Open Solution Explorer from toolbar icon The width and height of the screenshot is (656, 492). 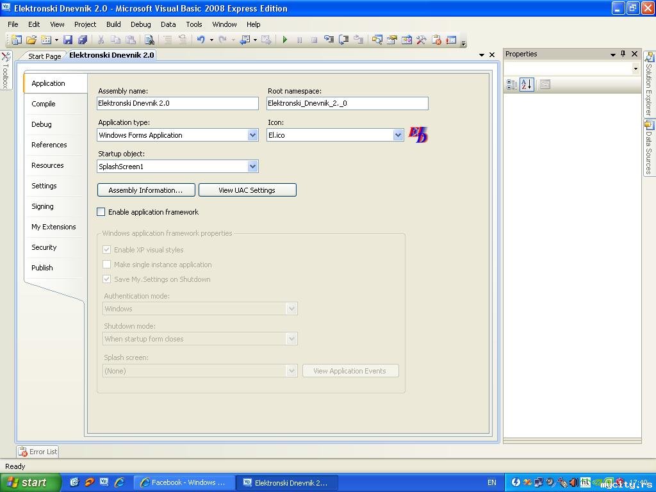tap(377, 40)
